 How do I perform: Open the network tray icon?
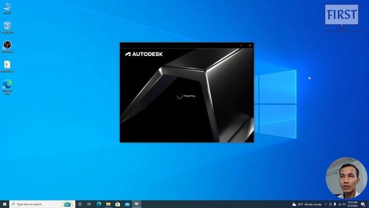(340, 204)
